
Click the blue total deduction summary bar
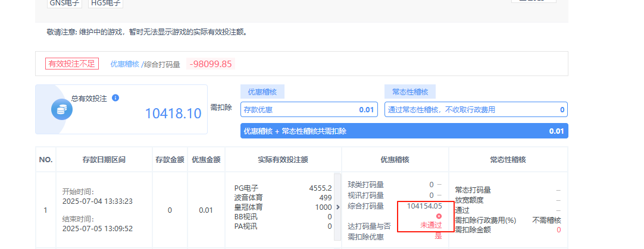pyautogui.click(x=404, y=131)
